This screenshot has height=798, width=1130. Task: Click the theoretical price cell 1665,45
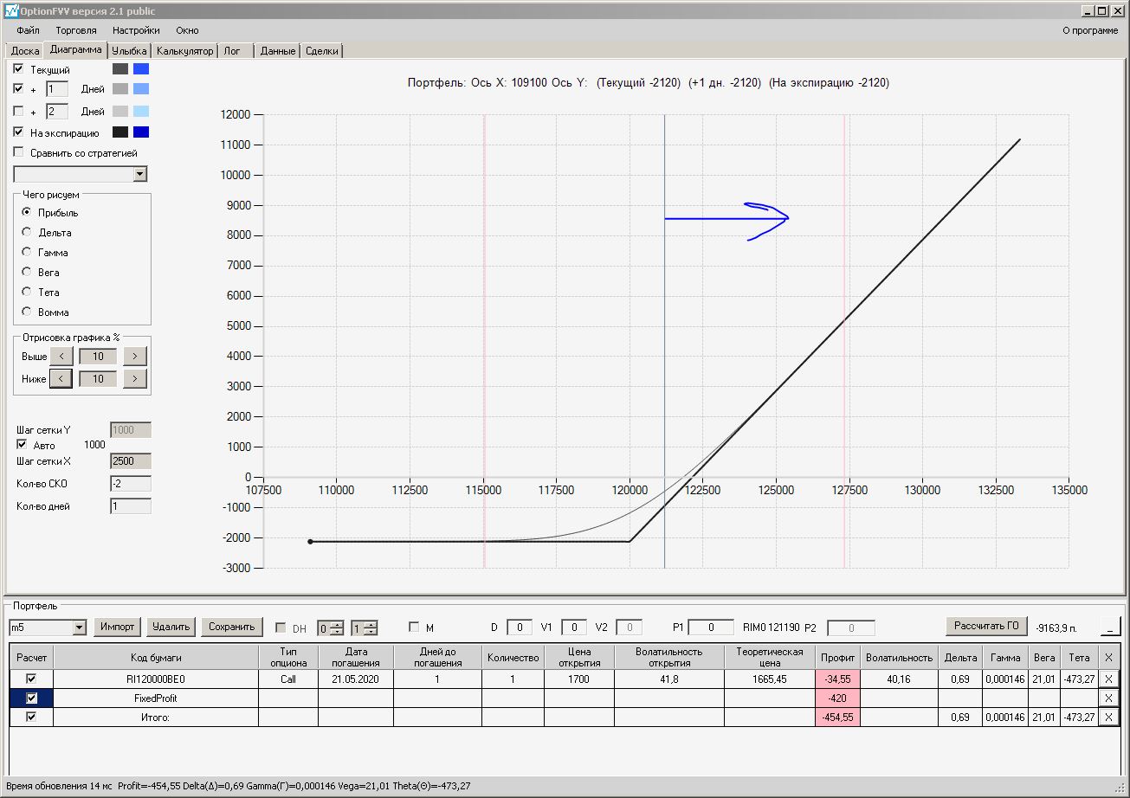pos(770,679)
